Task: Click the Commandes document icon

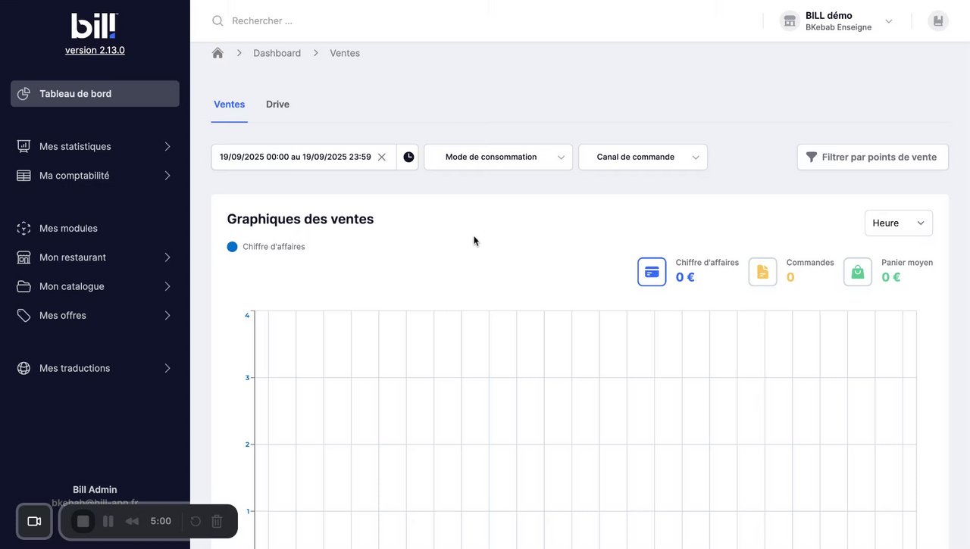Action: [762, 272]
